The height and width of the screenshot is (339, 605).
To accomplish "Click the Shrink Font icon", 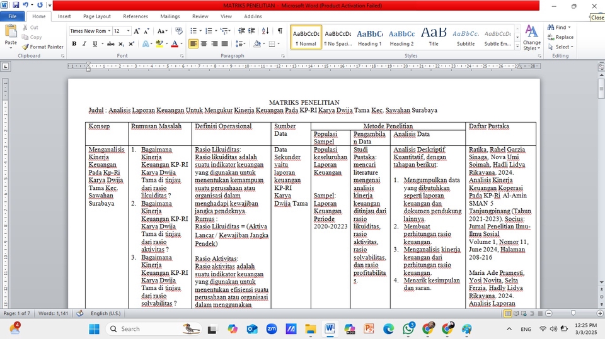I will pyautogui.click(x=147, y=31).
